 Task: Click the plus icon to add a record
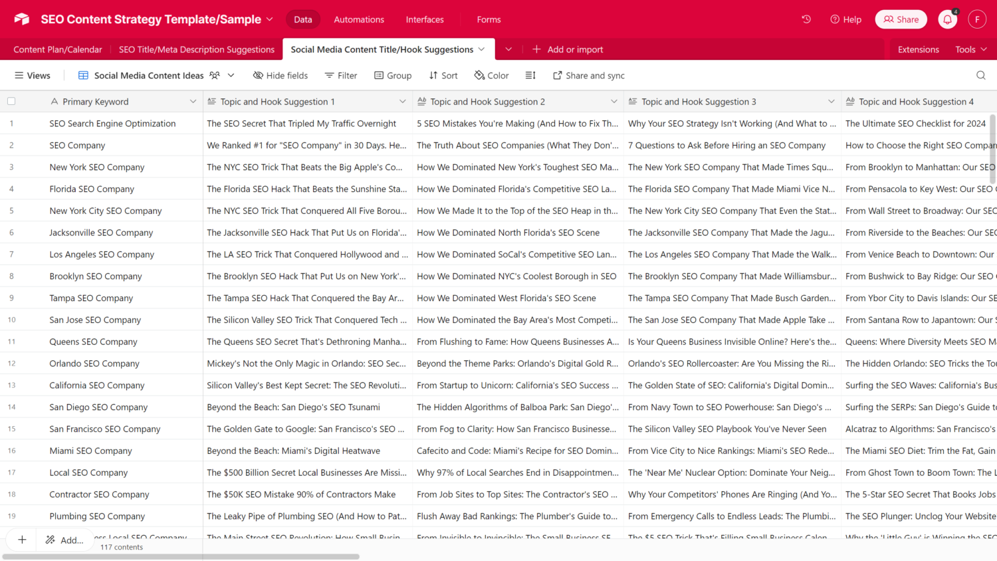(22, 540)
